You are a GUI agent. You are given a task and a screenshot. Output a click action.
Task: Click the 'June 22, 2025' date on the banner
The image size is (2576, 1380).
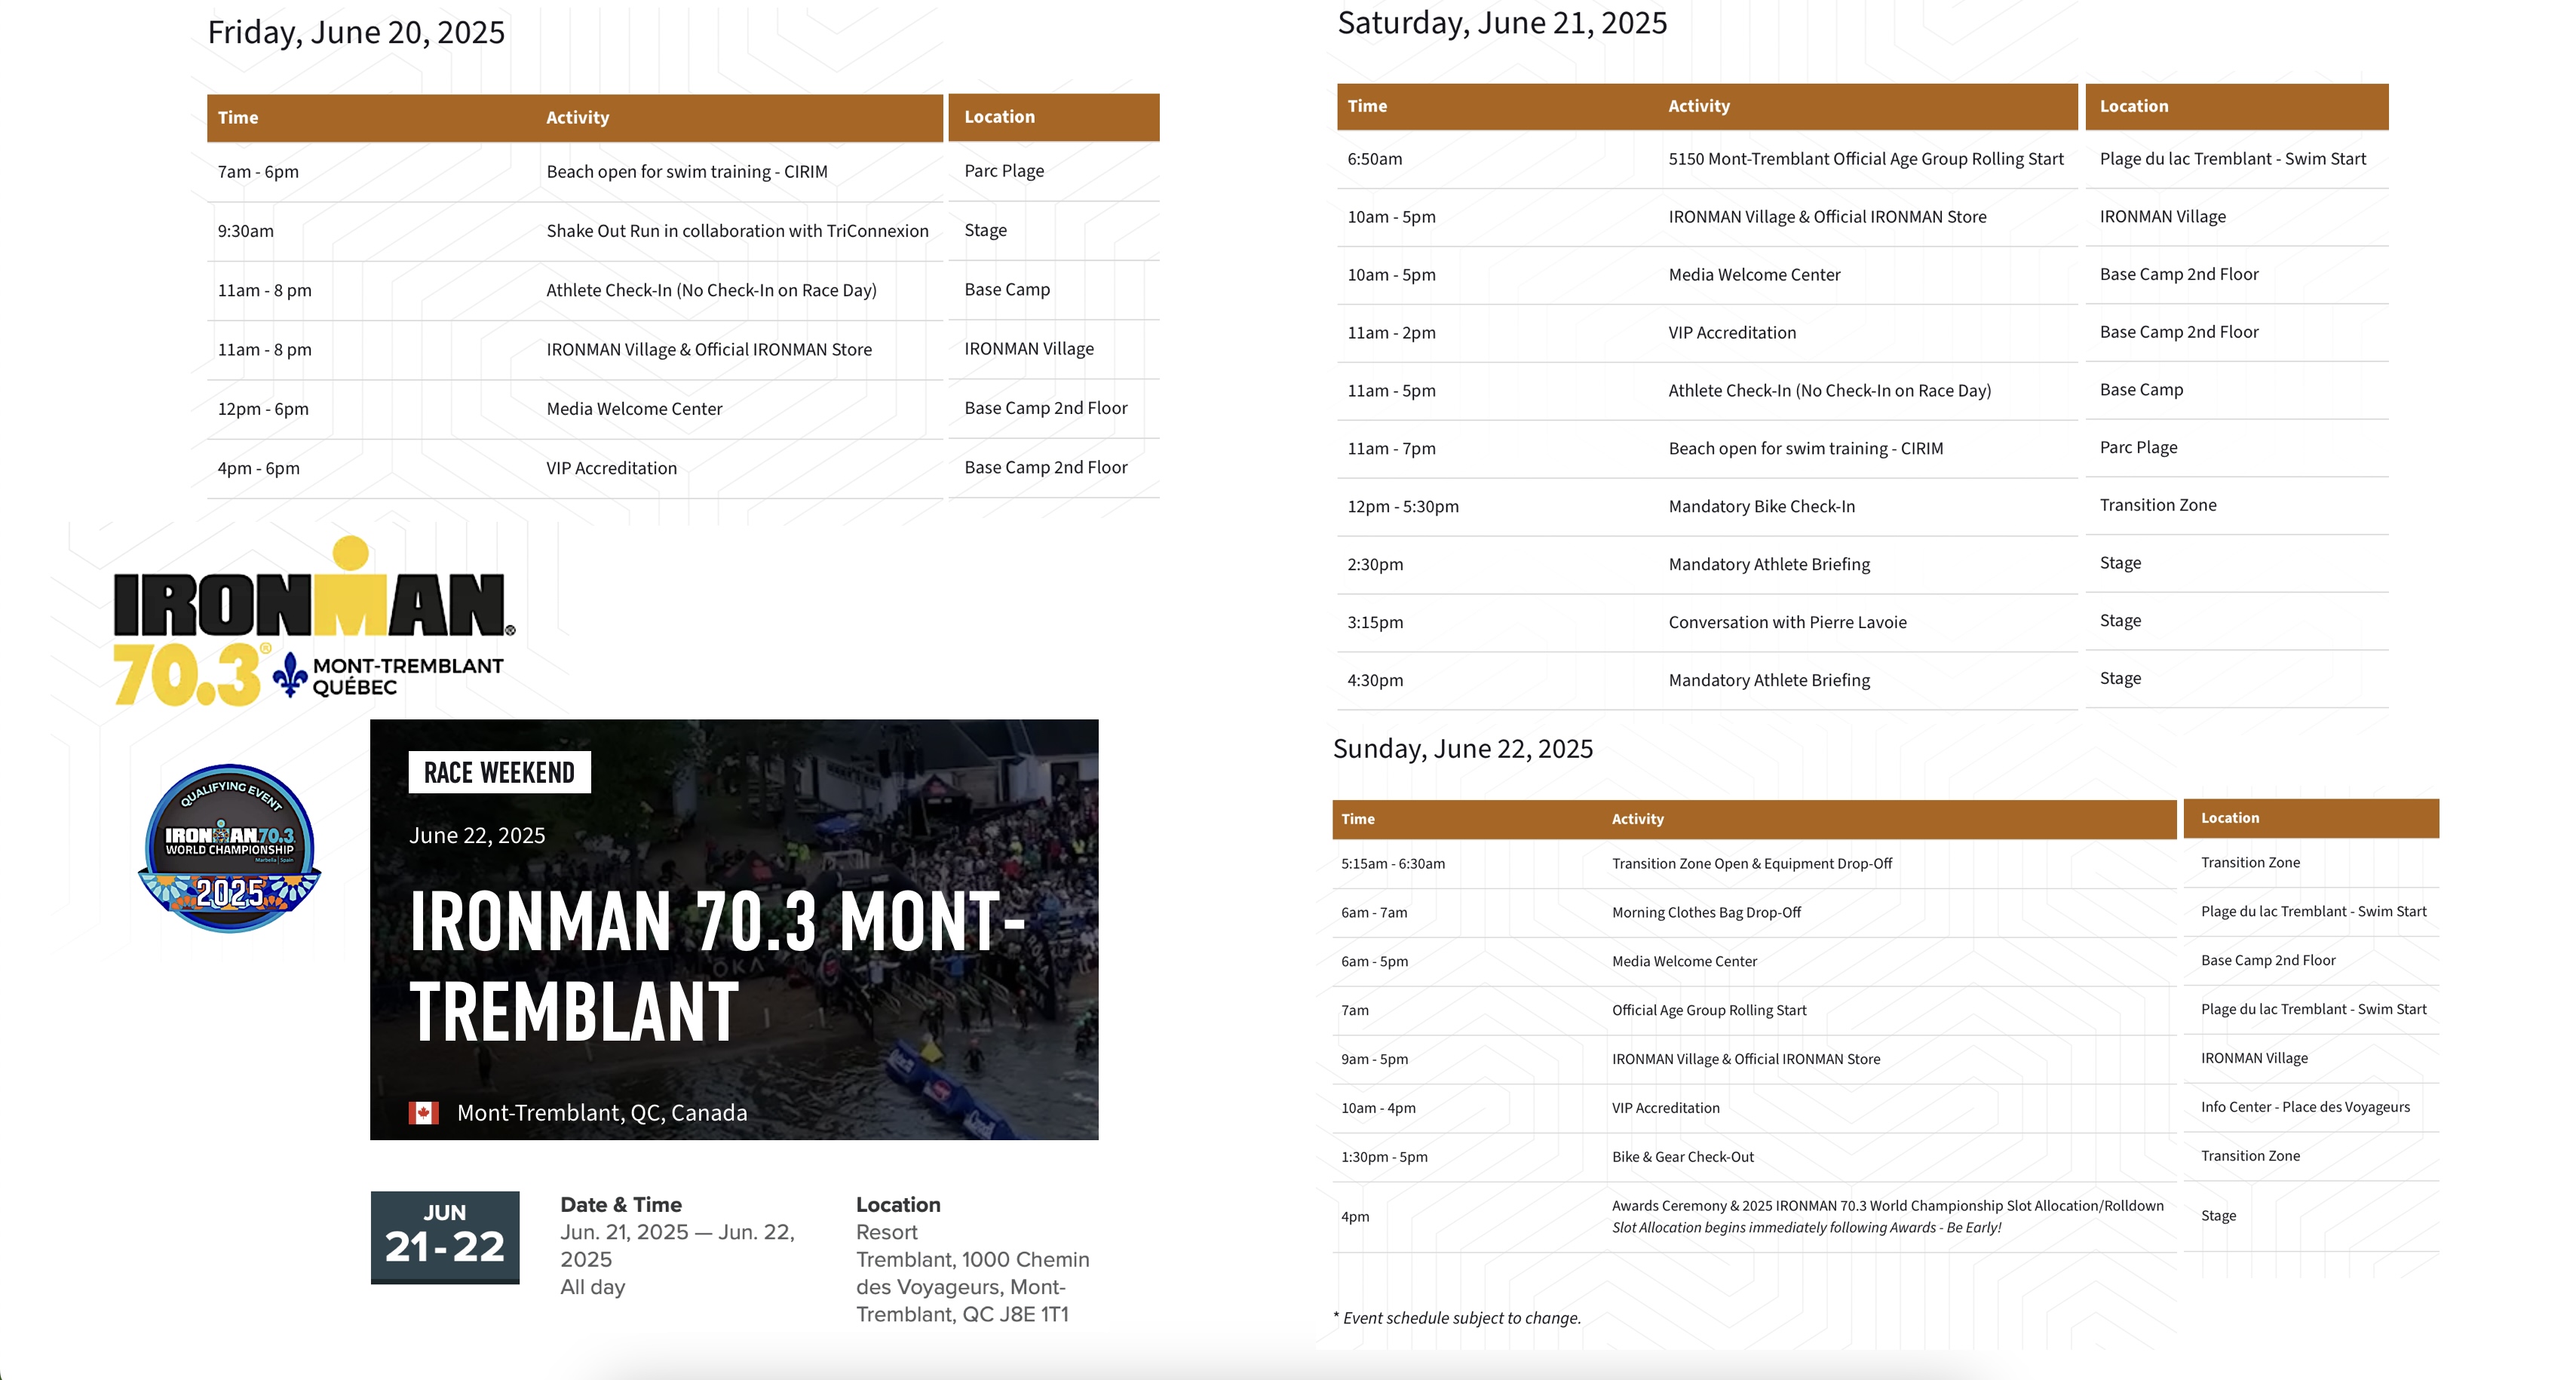coord(477,836)
